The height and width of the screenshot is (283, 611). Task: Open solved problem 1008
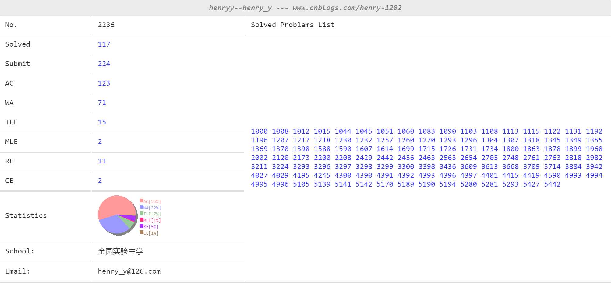tap(280, 131)
